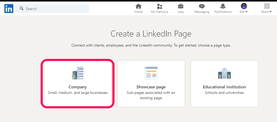The height and width of the screenshot is (122, 277).
Task: Go to Jobs briefcase icon
Action: 180,6
